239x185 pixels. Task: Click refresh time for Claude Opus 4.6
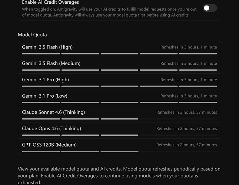pos(187,128)
